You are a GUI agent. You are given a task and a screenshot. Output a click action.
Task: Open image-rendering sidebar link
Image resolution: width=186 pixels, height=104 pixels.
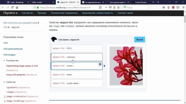[15, 101]
